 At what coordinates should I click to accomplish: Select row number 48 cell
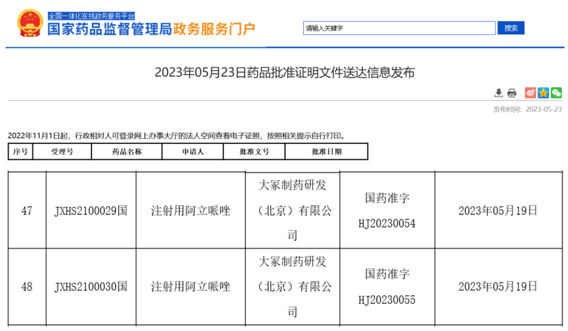[x=27, y=287]
